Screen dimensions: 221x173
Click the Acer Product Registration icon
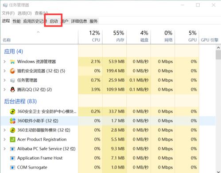click(12, 139)
